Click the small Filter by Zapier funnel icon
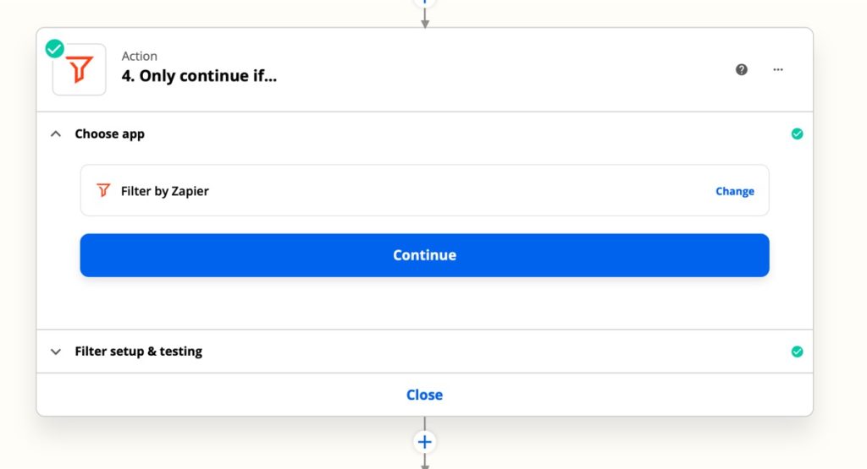The height and width of the screenshot is (469, 867). point(103,190)
